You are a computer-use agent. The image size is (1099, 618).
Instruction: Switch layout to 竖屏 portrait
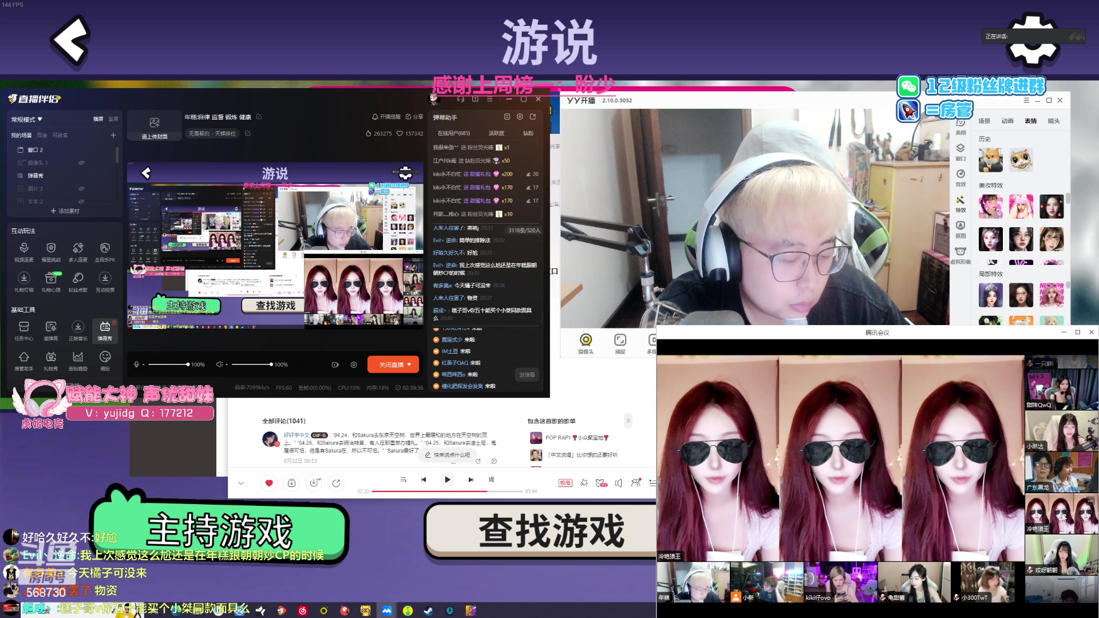coord(113,119)
